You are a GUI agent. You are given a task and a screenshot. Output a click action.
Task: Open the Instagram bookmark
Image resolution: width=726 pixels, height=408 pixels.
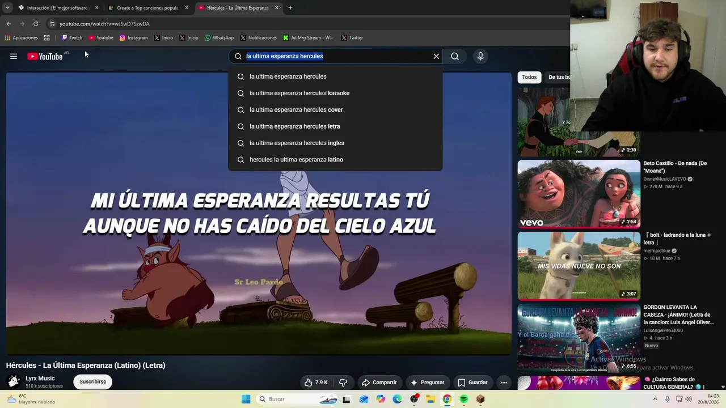(x=133, y=38)
